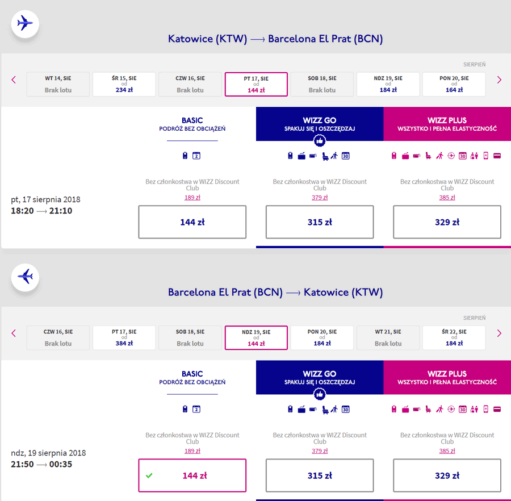Click outbound WIZZ PLUS small cabin bag icon

pos(394,156)
